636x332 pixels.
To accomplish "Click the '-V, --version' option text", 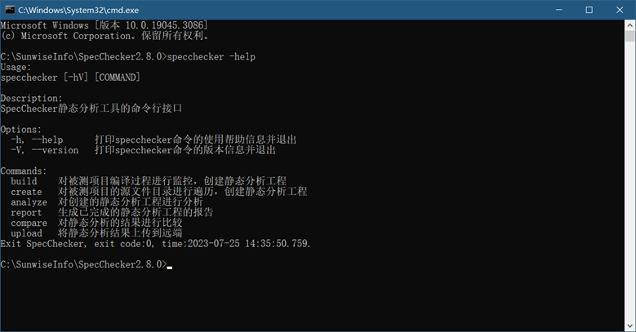I will [45, 150].
